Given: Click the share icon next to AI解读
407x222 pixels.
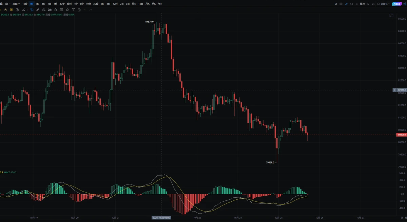Looking at the screenshot, I should pyautogui.click(x=404, y=4).
